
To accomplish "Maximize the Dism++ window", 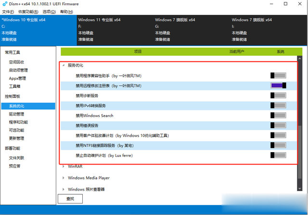I will (x=285, y=4).
